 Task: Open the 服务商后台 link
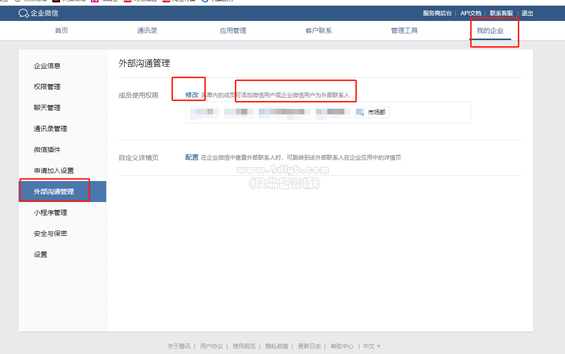[x=437, y=13]
